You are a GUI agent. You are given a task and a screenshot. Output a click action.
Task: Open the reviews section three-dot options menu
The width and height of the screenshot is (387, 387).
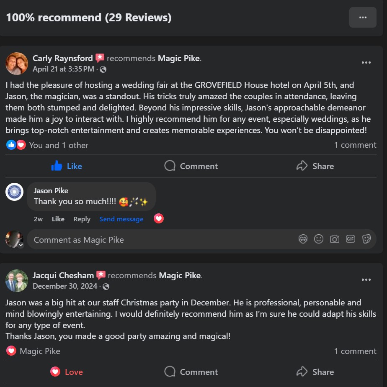363,17
